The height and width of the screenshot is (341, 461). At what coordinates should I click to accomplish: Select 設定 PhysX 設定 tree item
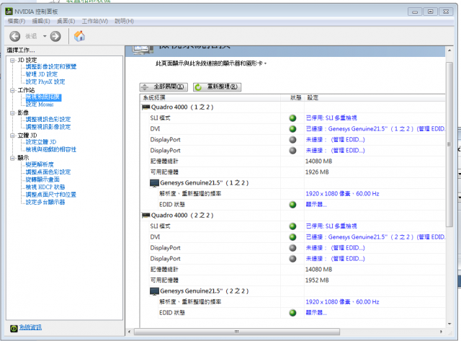click(x=45, y=81)
